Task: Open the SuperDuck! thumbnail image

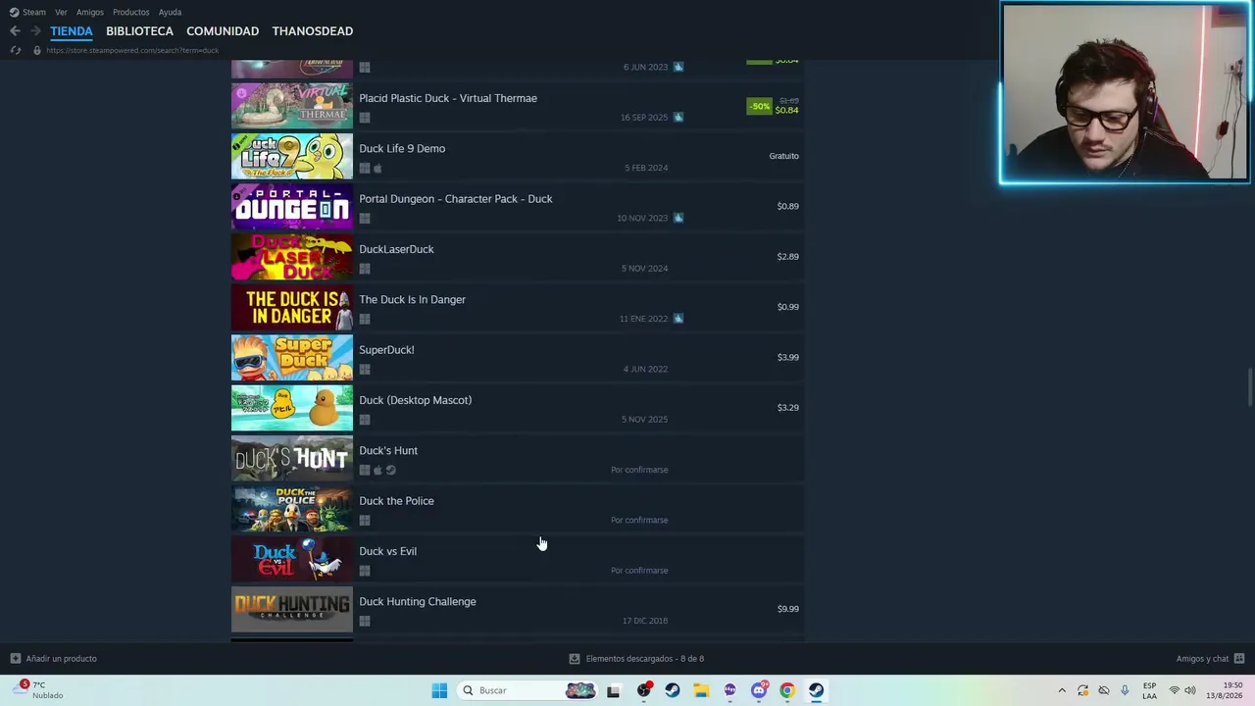Action: [x=292, y=357]
